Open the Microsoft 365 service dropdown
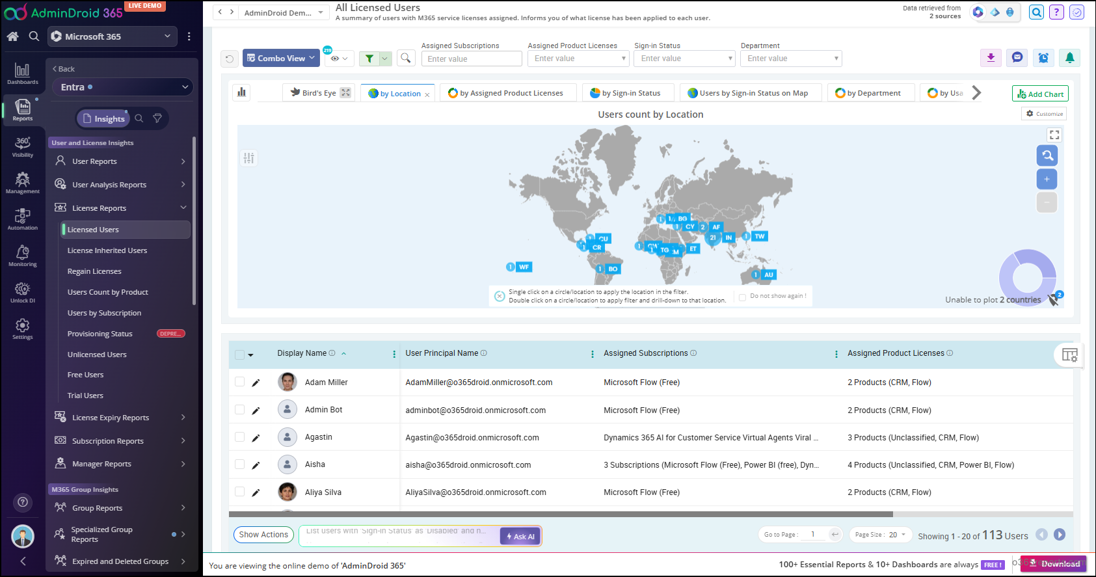This screenshot has width=1096, height=577. pyautogui.click(x=113, y=36)
